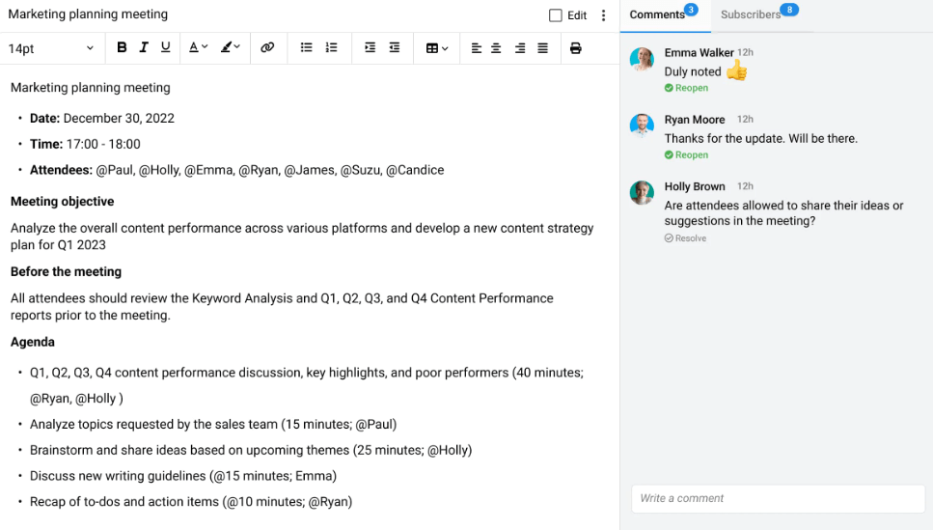
Task: Print the document
Action: [x=575, y=48]
